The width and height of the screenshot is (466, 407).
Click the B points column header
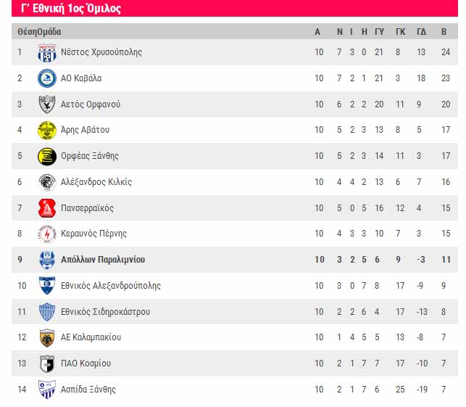pyautogui.click(x=444, y=31)
